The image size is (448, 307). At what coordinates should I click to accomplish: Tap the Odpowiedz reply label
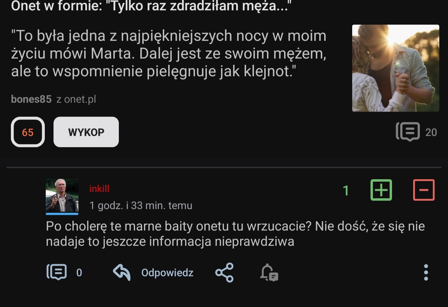click(167, 272)
